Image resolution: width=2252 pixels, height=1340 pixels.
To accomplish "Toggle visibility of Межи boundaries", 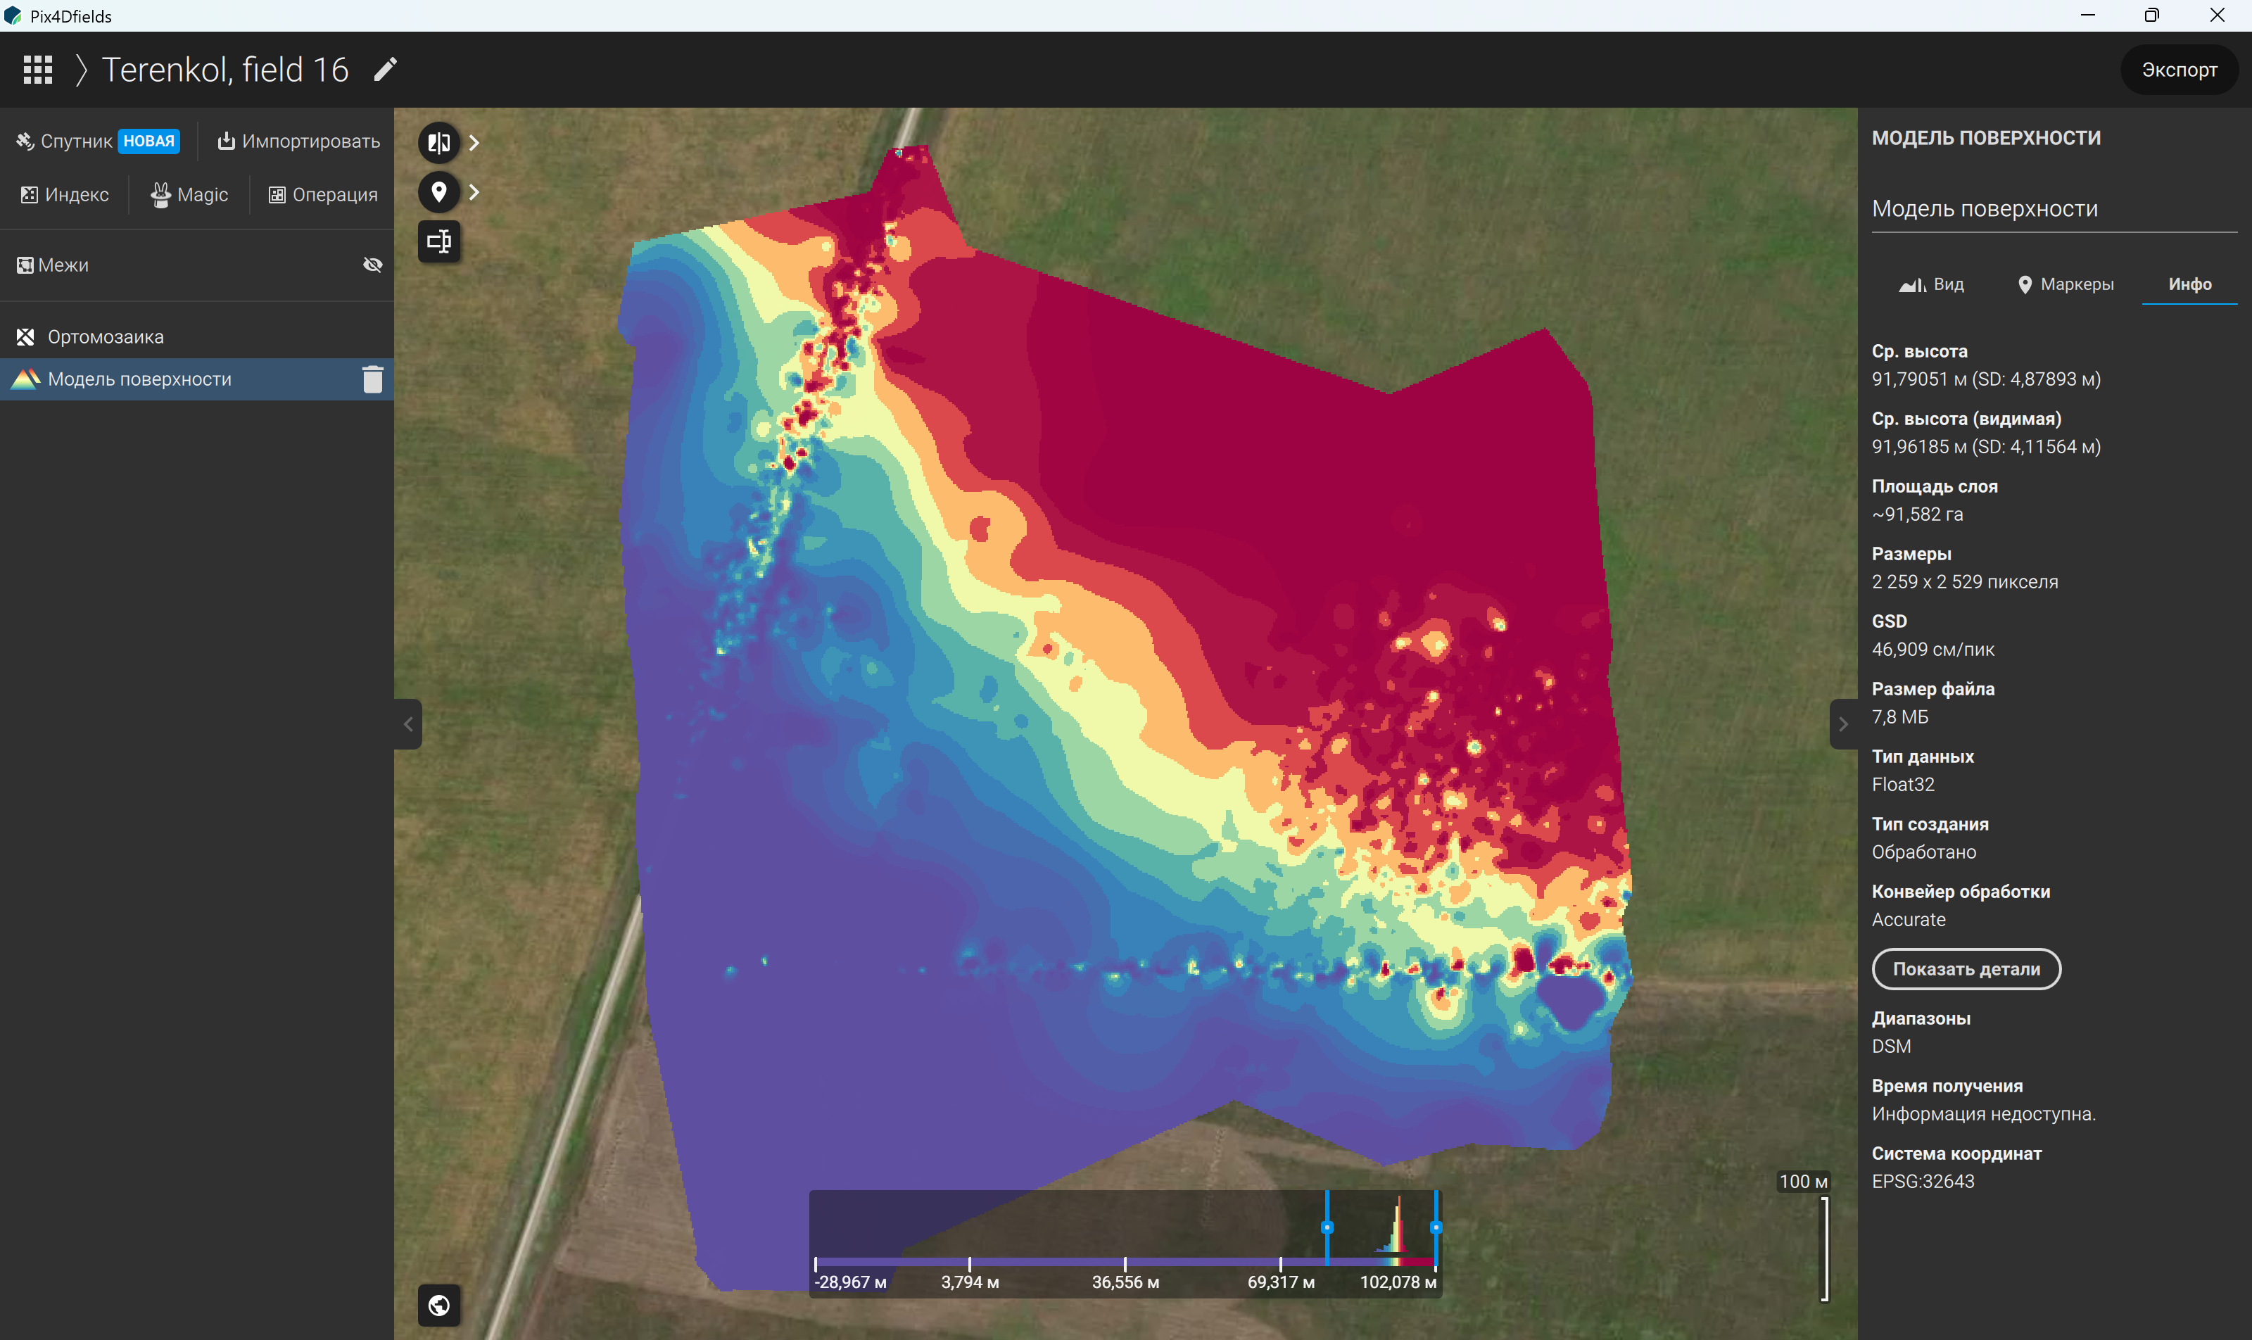I will point(372,265).
